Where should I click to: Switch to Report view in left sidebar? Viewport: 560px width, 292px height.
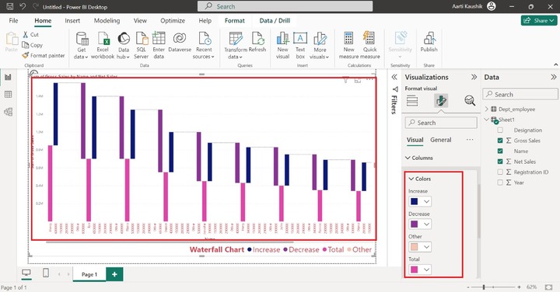point(8,77)
